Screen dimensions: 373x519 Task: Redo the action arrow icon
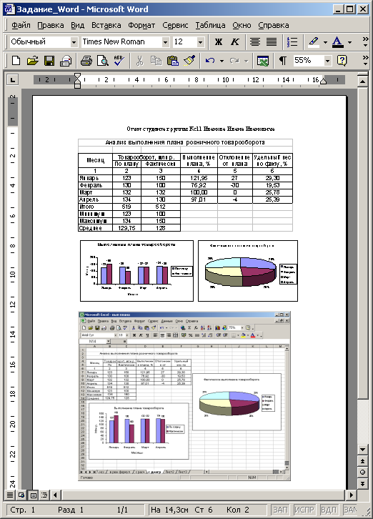tap(234, 61)
